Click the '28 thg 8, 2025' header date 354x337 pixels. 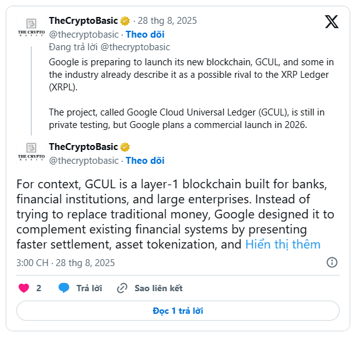click(167, 21)
